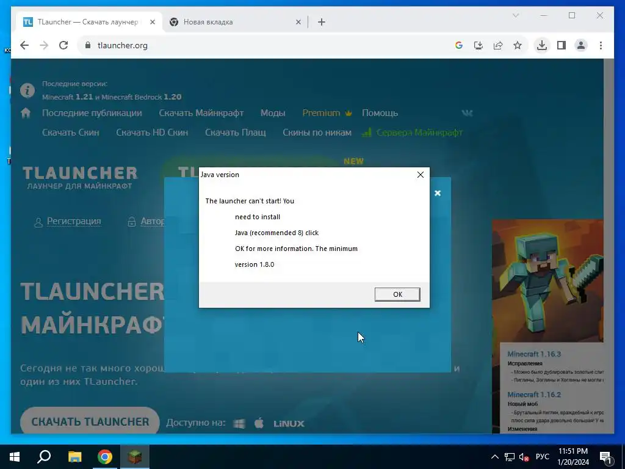Click Chrome icon in taskbar
The image size is (625, 469).
pos(105,457)
